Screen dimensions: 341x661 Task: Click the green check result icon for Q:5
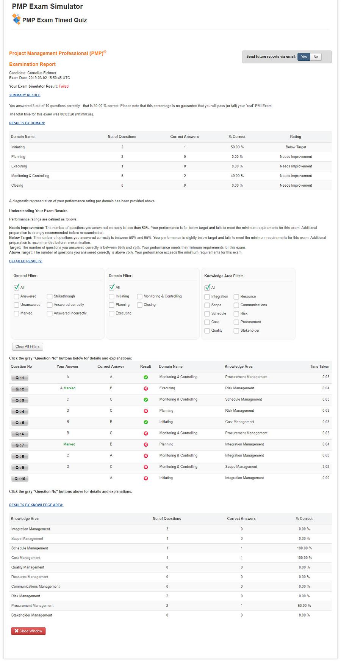coord(145,422)
